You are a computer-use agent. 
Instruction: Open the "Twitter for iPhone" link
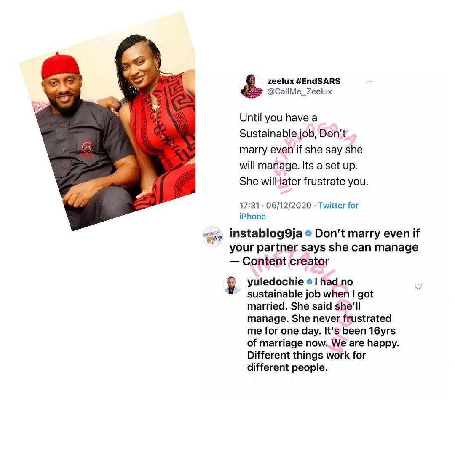coord(299,211)
